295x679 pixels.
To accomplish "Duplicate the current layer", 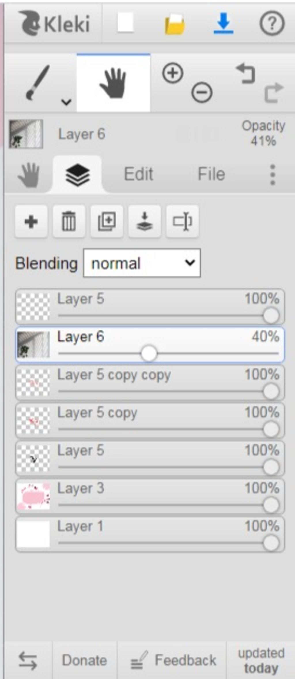I will (x=107, y=222).
